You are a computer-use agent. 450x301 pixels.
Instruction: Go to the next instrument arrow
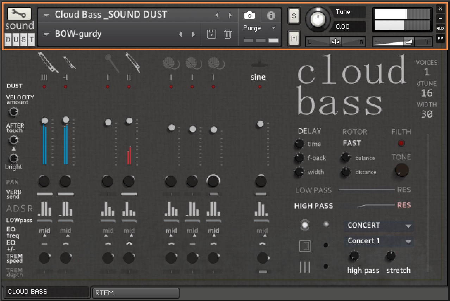230,15
